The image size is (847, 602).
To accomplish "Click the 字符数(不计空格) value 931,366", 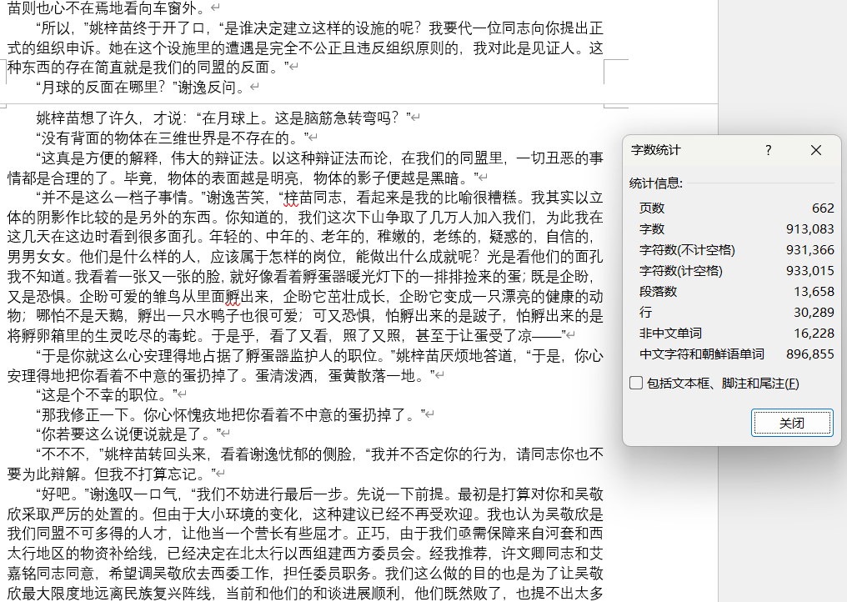I will click(810, 249).
